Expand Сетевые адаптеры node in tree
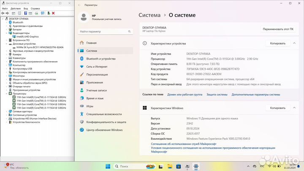304x171 pixels. tap(6, 111)
